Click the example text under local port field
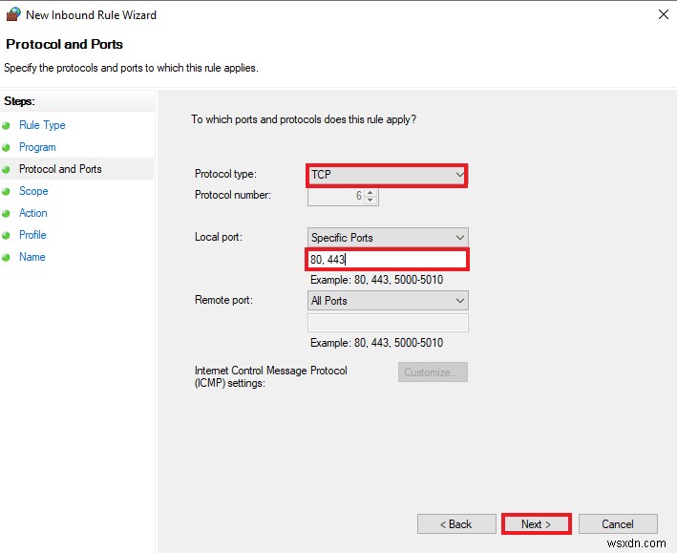The height and width of the screenshot is (553, 677). (376, 280)
